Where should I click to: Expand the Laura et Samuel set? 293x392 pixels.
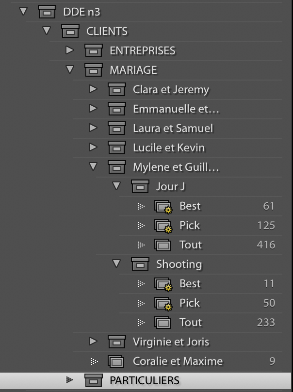coord(93,128)
